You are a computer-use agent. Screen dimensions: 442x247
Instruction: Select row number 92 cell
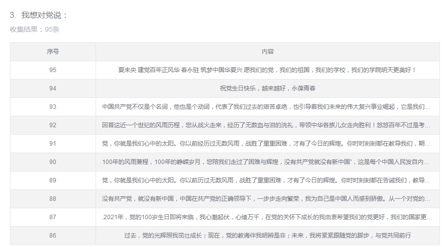(x=53, y=125)
